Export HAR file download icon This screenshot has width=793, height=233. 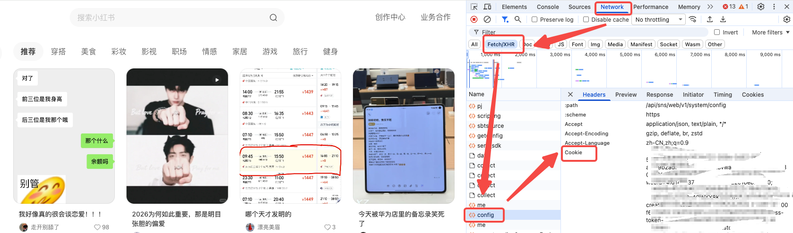[x=723, y=19]
